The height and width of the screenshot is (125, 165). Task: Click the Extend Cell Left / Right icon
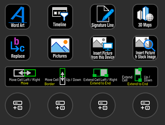(100, 73)
